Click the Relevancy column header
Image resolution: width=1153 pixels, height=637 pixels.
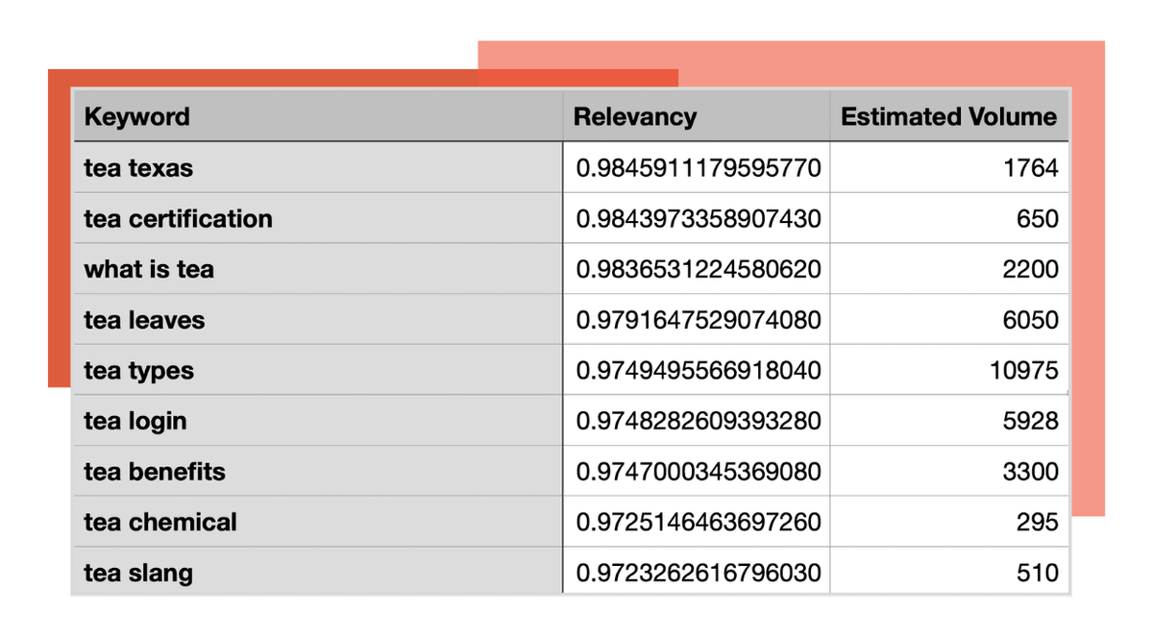[634, 117]
